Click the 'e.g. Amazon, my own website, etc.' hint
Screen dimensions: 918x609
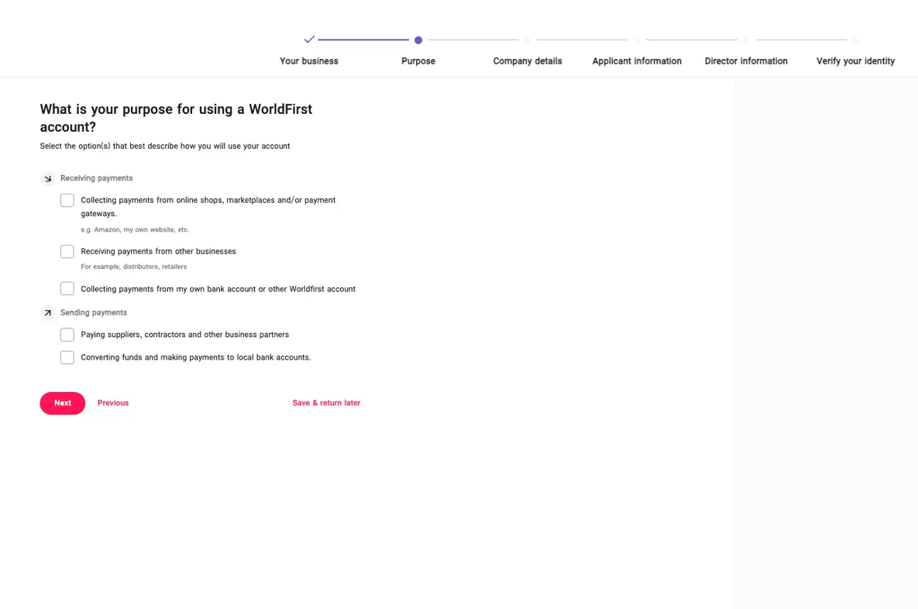point(135,229)
